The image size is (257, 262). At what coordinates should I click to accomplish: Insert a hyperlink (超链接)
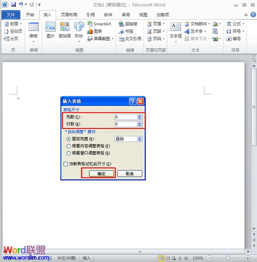[x=128, y=24]
